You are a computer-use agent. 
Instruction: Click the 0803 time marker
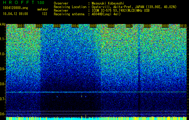click(57, 26)
